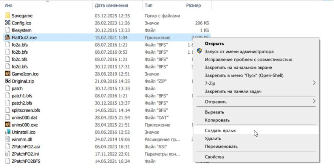Click the splitscreen.bfs file icon
Viewport: 334px width, 168px height.
coord(7,110)
